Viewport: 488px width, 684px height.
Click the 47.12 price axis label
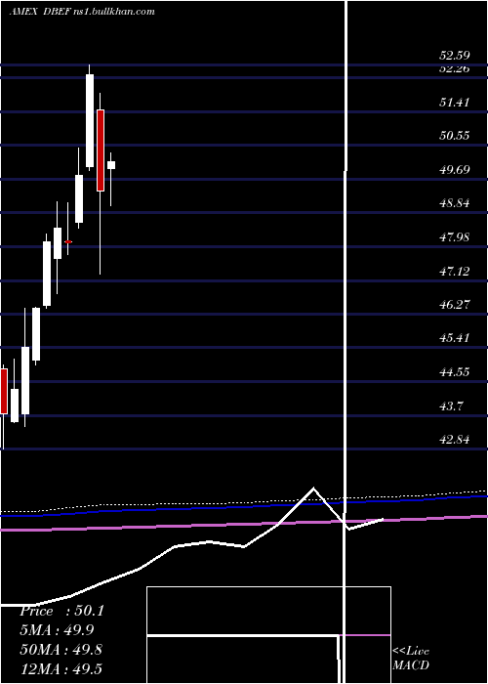(x=455, y=272)
